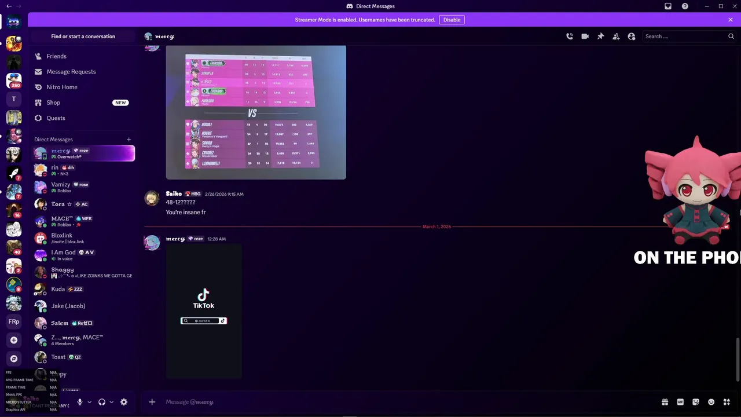This screenshot has height=417, width=741.
Task: Open the emoji picker
Action: 711,402
